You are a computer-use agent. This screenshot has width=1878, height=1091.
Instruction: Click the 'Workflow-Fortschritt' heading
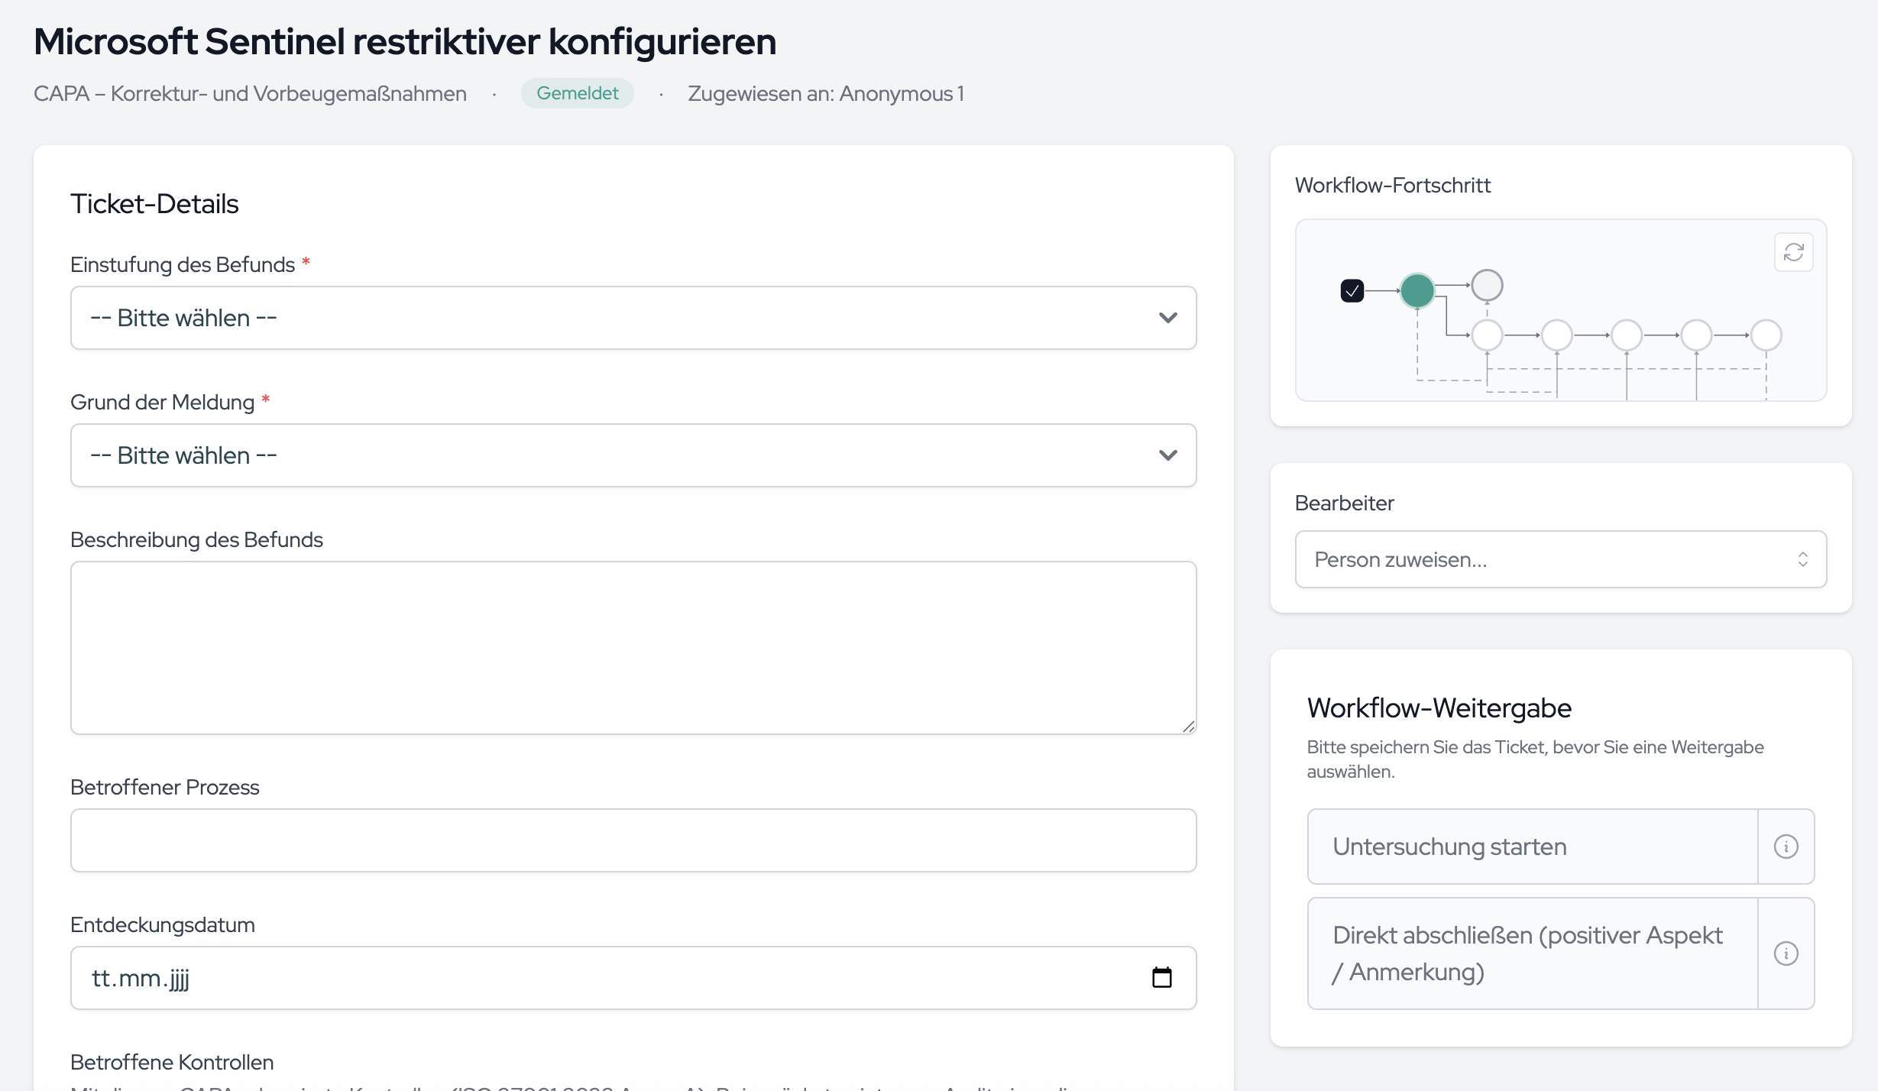coord(1392,185)
